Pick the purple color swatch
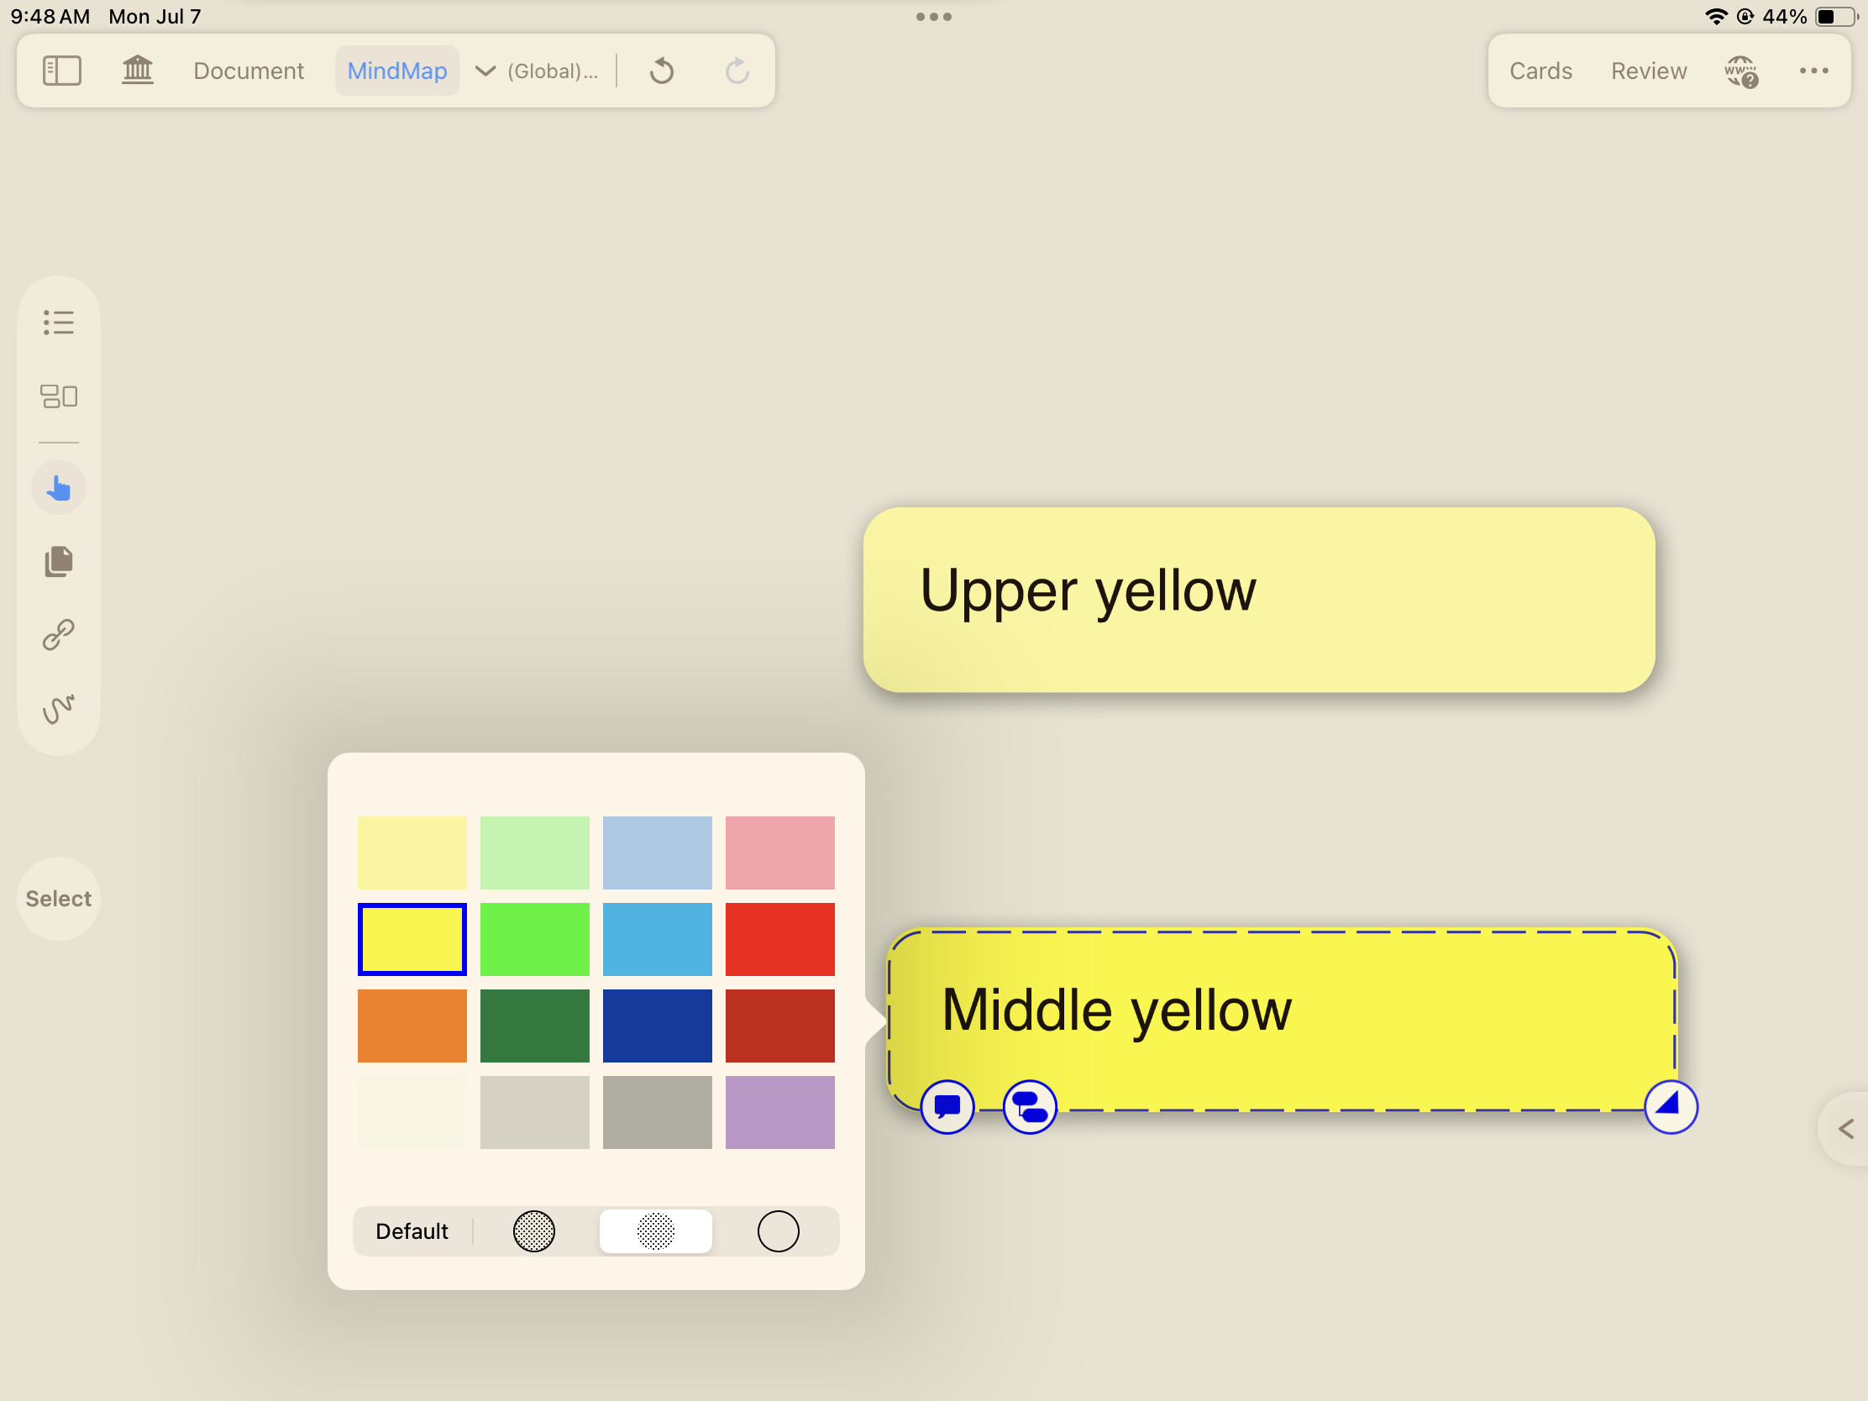Screen dimensions: 1868x1401 tap(779, 1112)
